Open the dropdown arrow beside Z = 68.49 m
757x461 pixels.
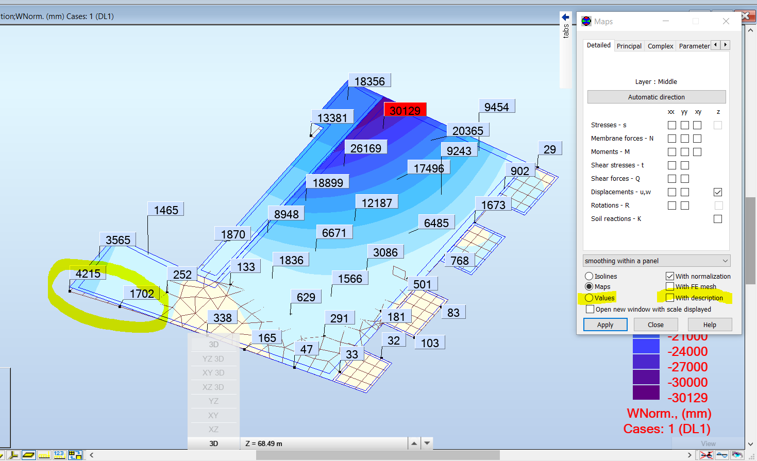[x=427, y=443]
